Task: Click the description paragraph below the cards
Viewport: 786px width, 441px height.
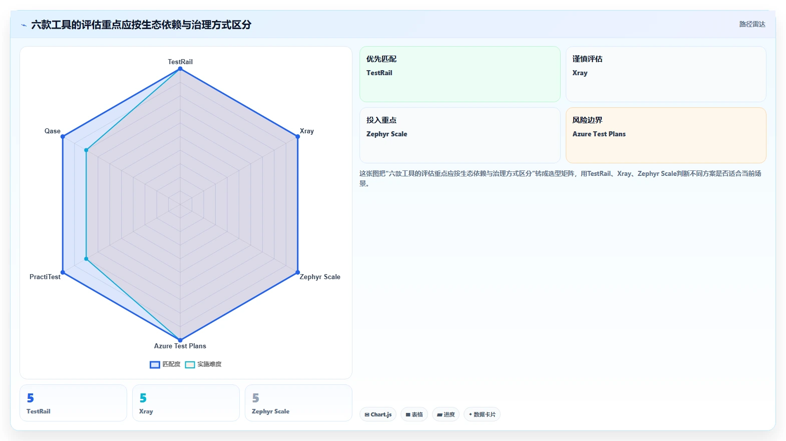Action: (560, 178)
